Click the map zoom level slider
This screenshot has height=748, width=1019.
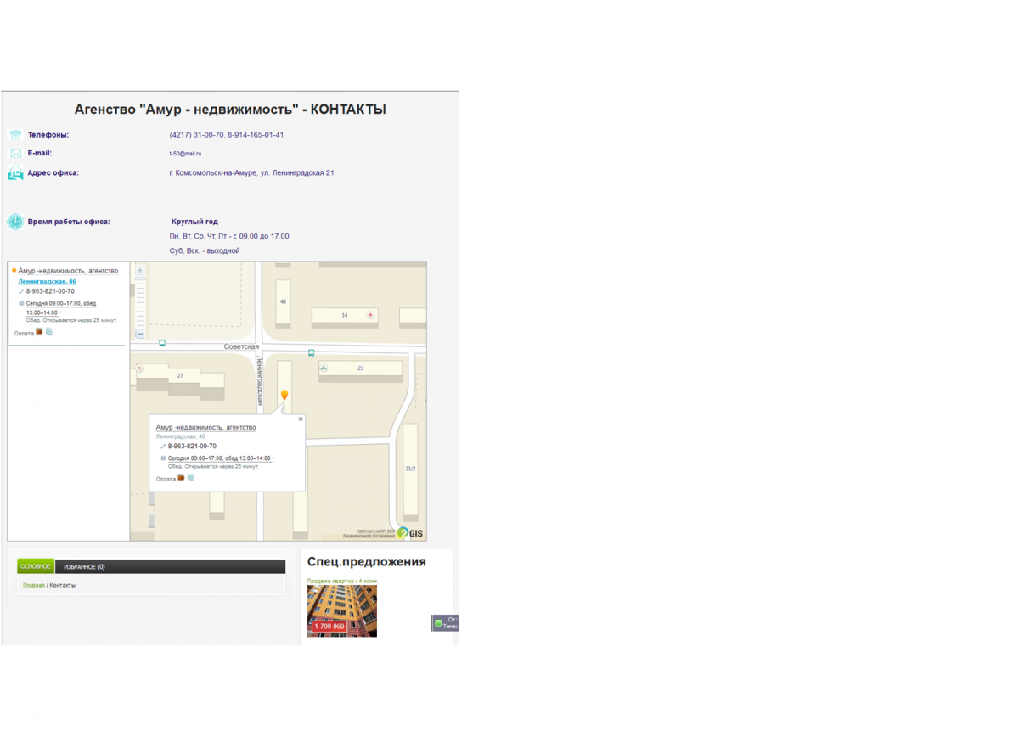point(140,303)
